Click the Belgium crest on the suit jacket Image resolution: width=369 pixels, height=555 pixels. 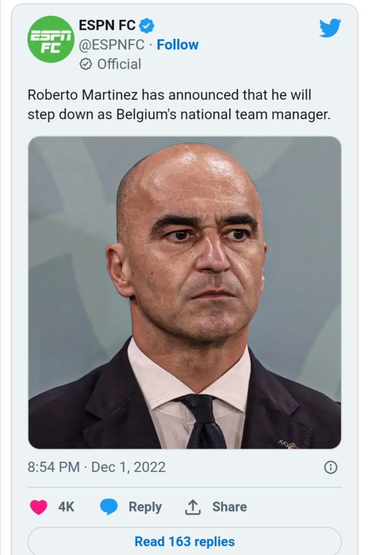[x=289, y=444]
